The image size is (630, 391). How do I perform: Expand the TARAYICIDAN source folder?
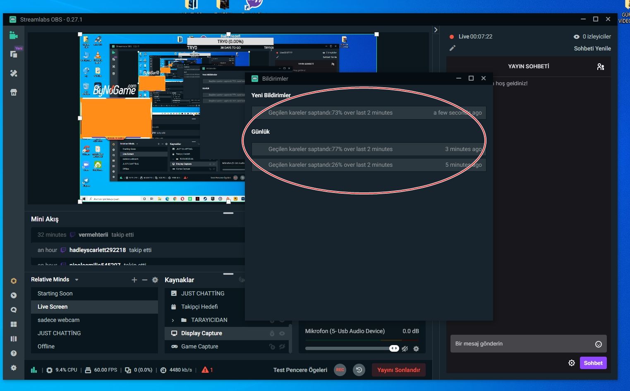(173, 320)
